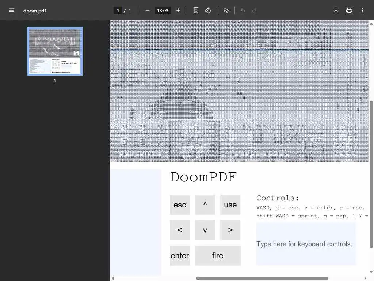This screenshot has height=281, width=374.
Task: Click the scroll right arrow
Action: coord(365,278)
